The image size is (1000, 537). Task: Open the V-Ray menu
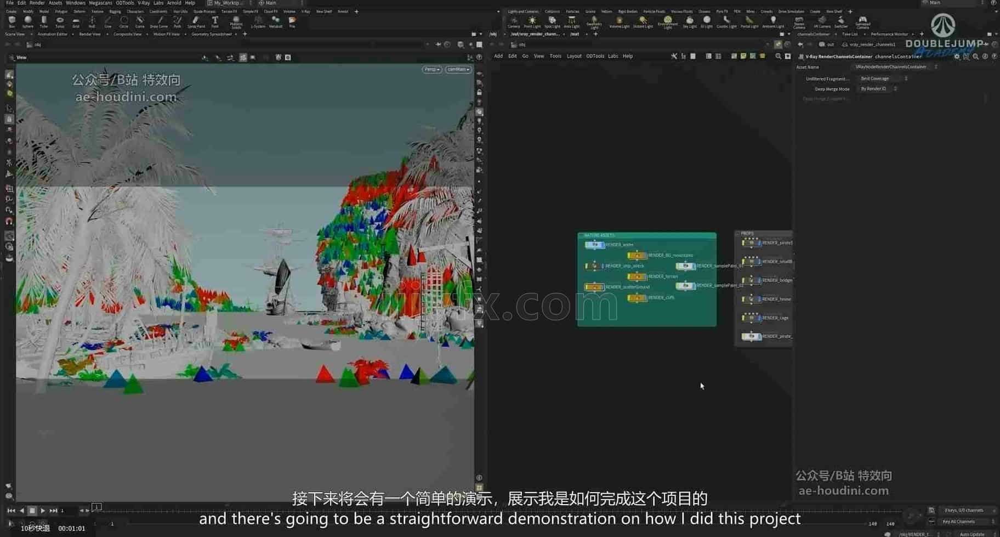coord(144,3)
